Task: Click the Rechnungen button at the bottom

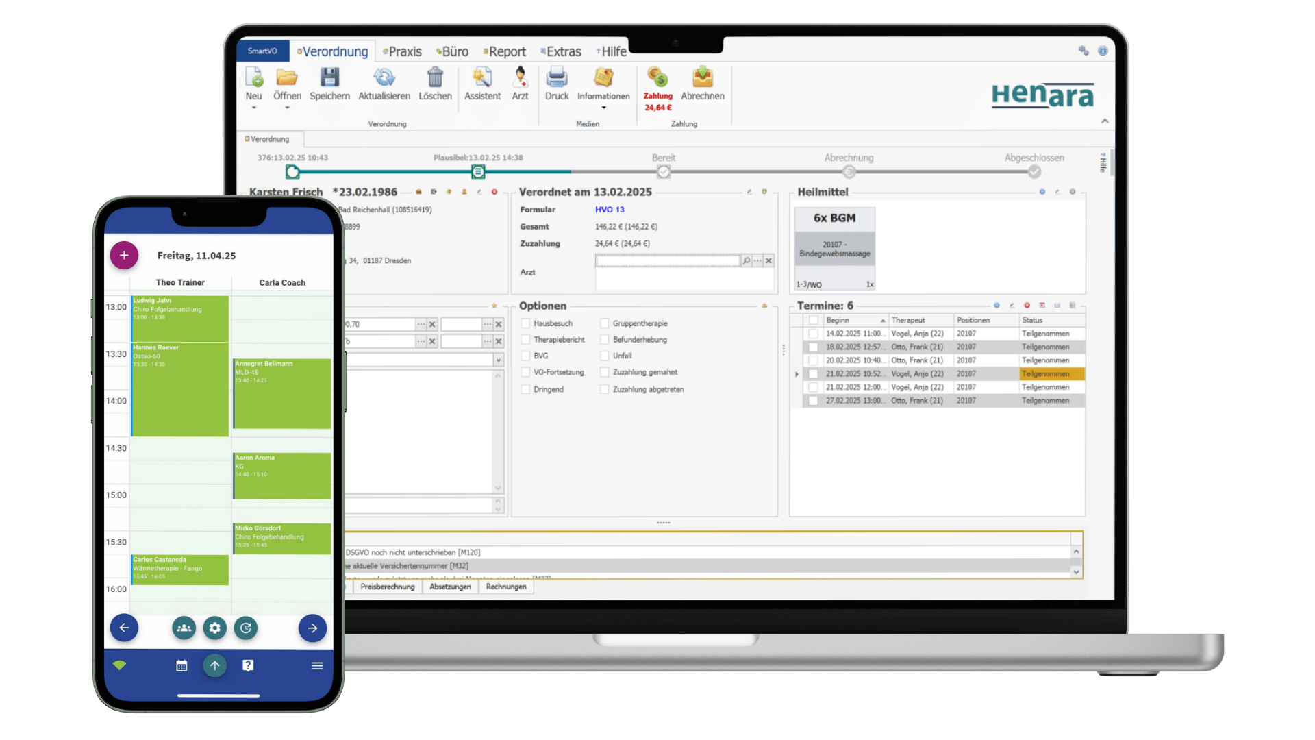Action: point(505,587)
